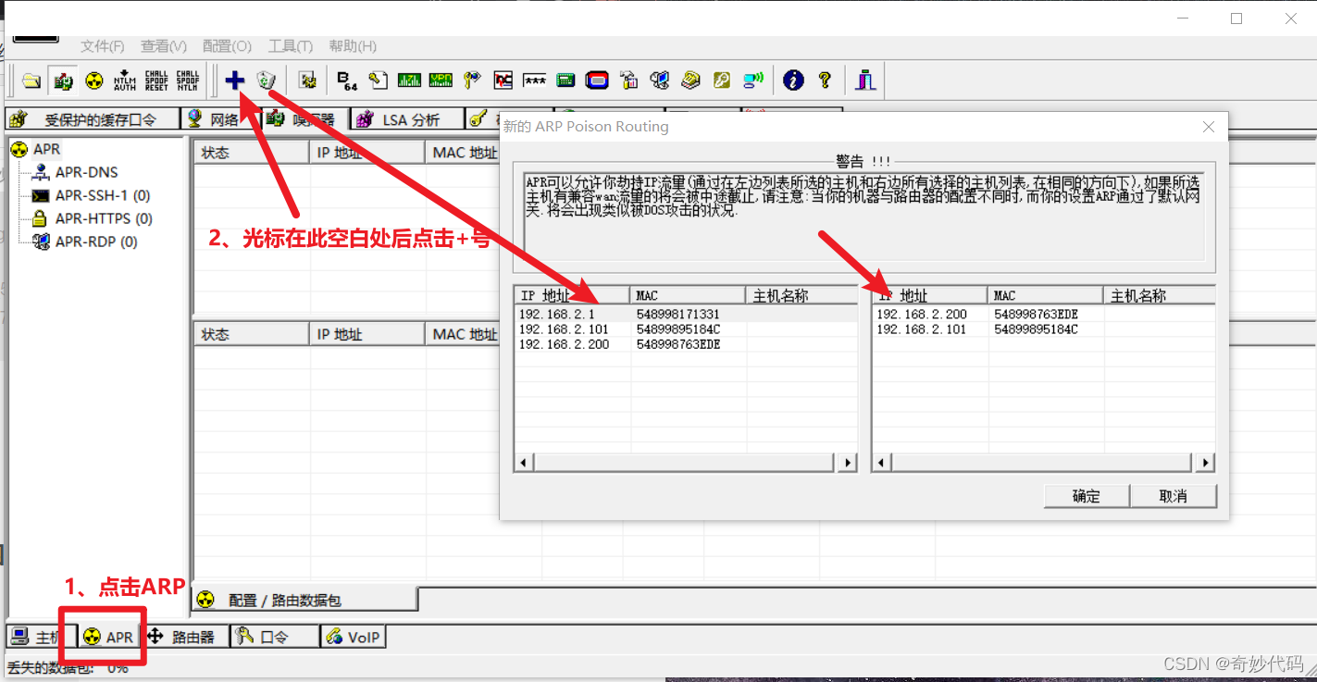Click the yellow telephone toolbar icon
The height and width of the screenshot is (682, 1317).
tap(690, 81)
